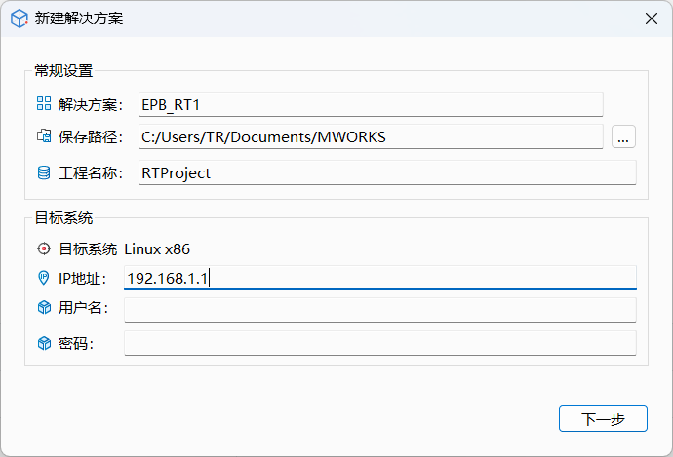Image resolution: width=673 pixels, height=457 pixels.
Task: Place cursor in the IP地址 field
Action: pyautogui.click(x=379, y=279)
